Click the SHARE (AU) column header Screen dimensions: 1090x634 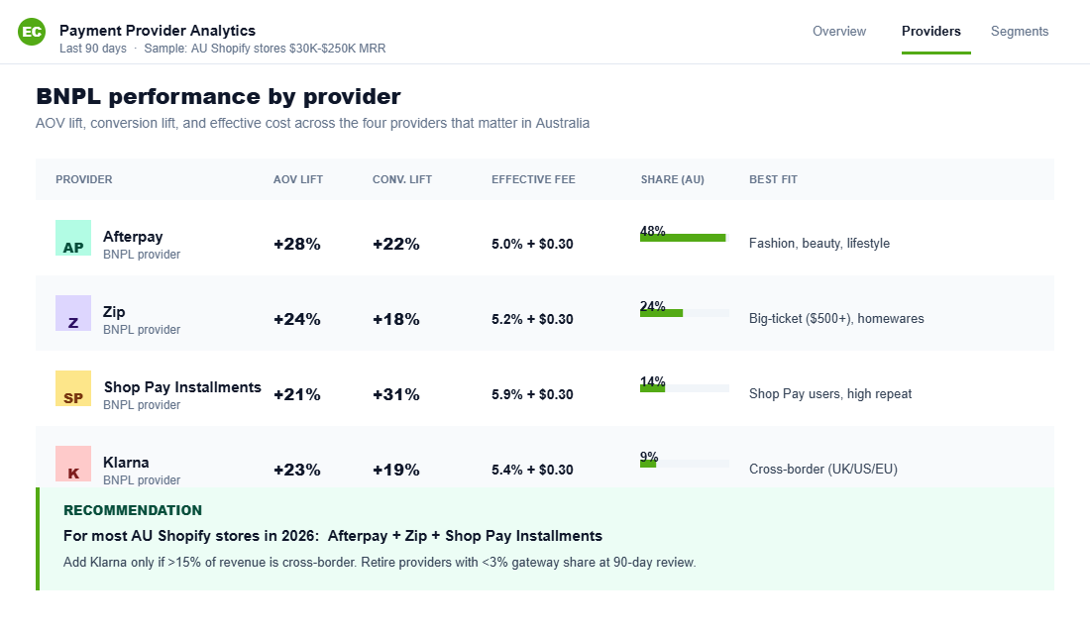[672, 179]
